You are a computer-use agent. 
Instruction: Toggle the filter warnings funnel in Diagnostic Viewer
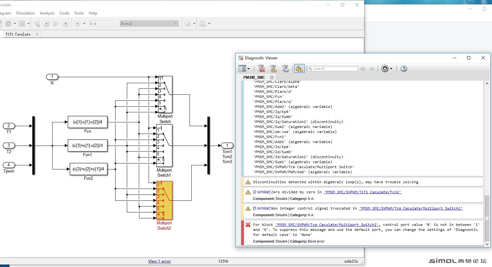273,68
